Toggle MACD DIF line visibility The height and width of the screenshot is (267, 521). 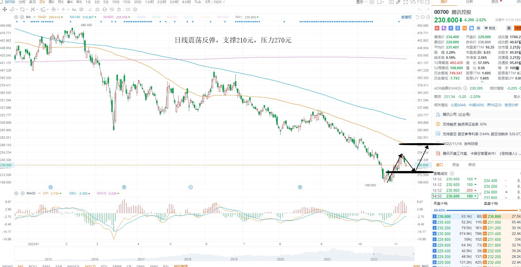tap(52, 194)
